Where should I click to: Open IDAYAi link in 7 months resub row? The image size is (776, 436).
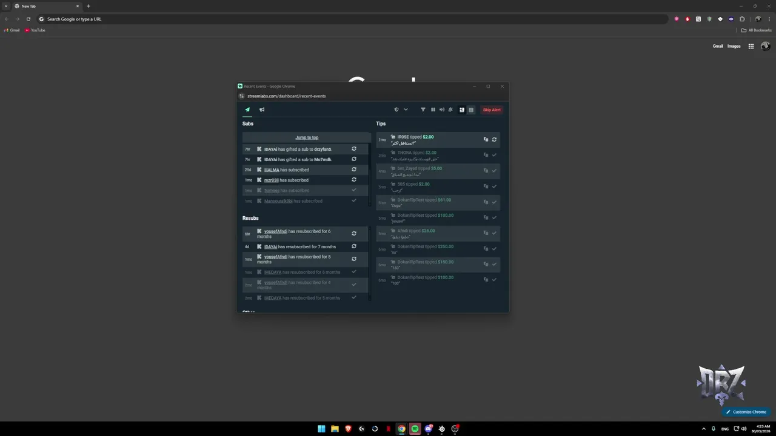click(x=270, y=247)
